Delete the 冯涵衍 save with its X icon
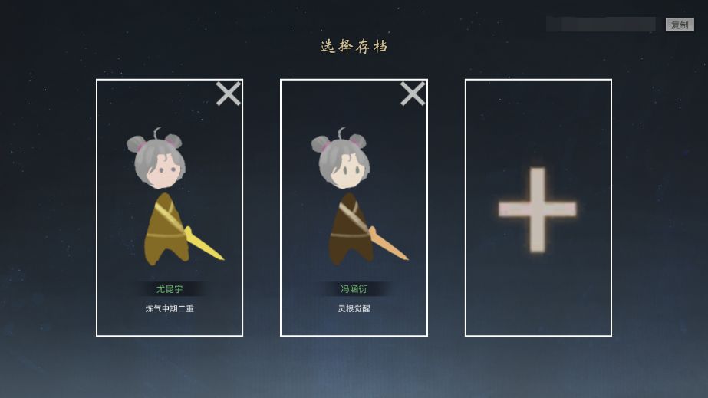 click(x=412, y=94)
